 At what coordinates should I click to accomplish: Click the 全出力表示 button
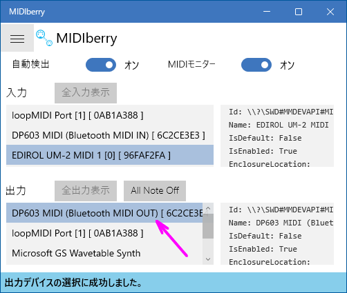click(86, 191)
